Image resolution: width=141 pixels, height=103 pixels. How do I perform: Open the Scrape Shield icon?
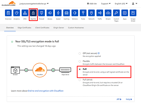[x=133, y=13]
